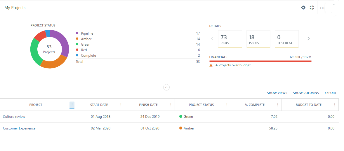Click the Green legend dot
Viewport: 344px width, 151px height.
click(x=77, y=44)
